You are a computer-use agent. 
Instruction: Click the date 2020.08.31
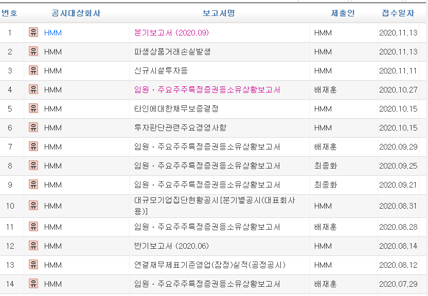(398, 206)
